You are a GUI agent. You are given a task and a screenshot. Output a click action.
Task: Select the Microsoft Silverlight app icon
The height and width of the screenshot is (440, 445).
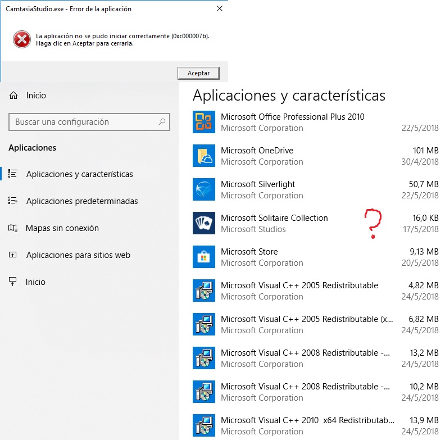click(x=204, y=189)
